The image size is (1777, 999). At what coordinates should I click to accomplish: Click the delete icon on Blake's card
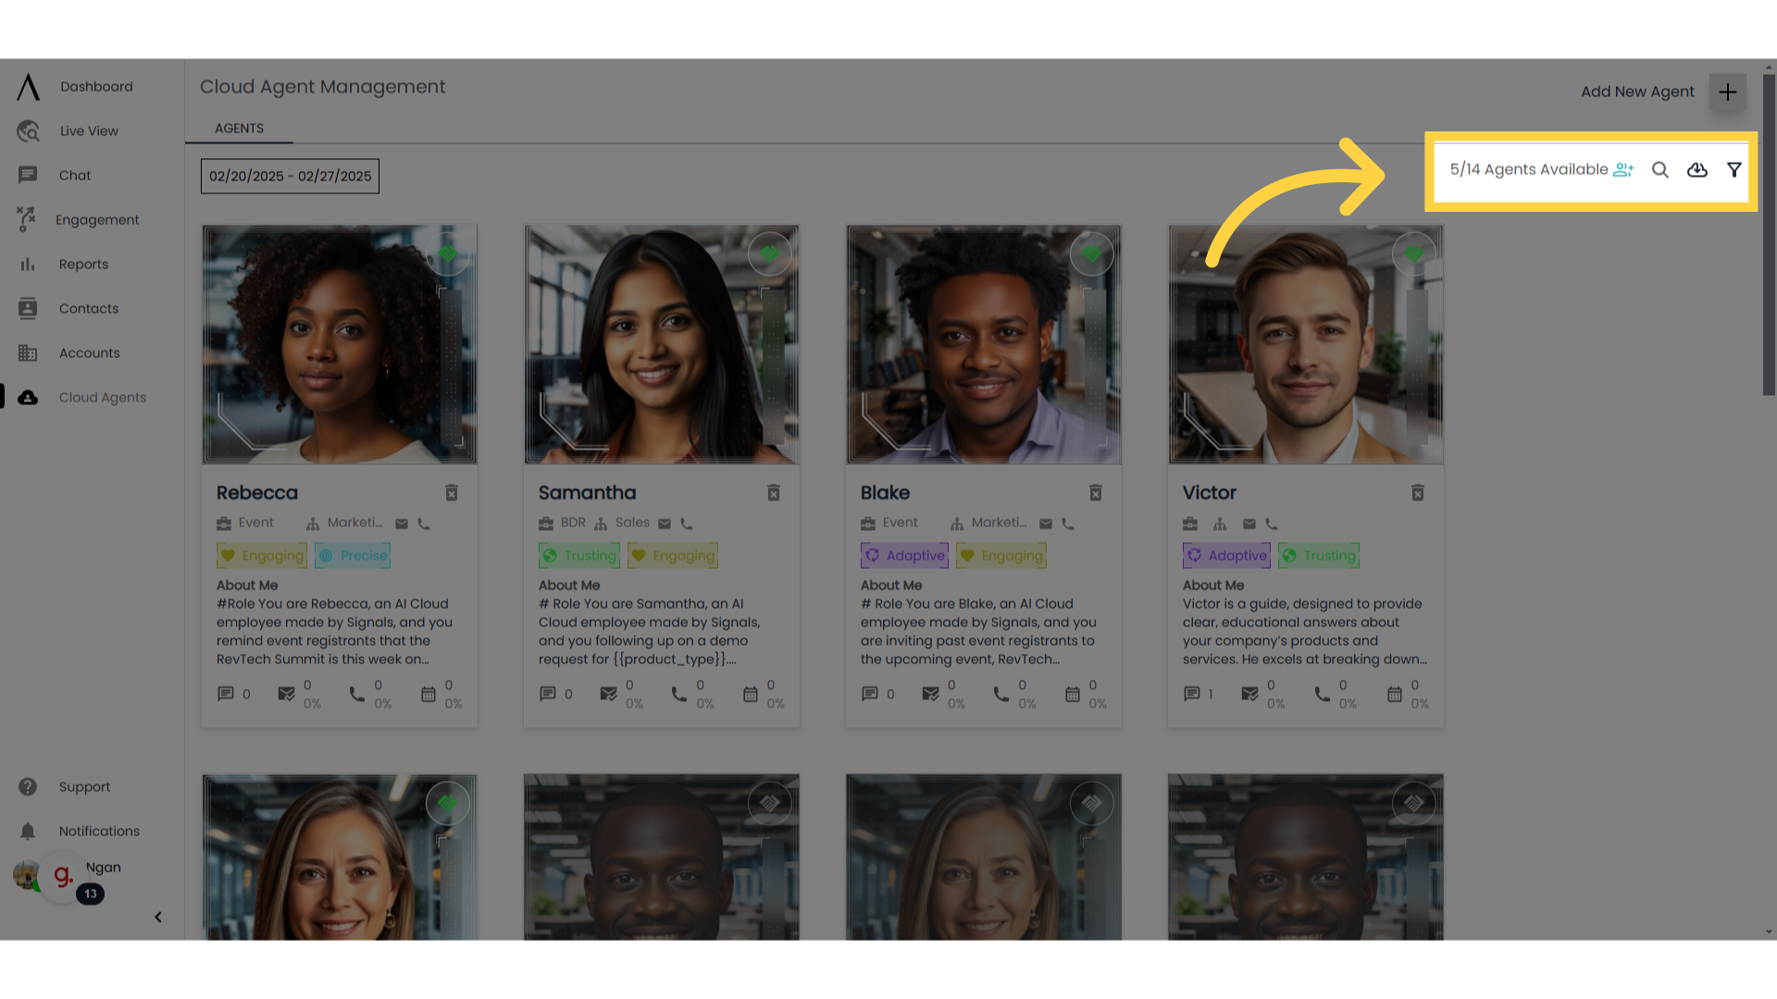pyautogui.click(x=1096, y=493)
